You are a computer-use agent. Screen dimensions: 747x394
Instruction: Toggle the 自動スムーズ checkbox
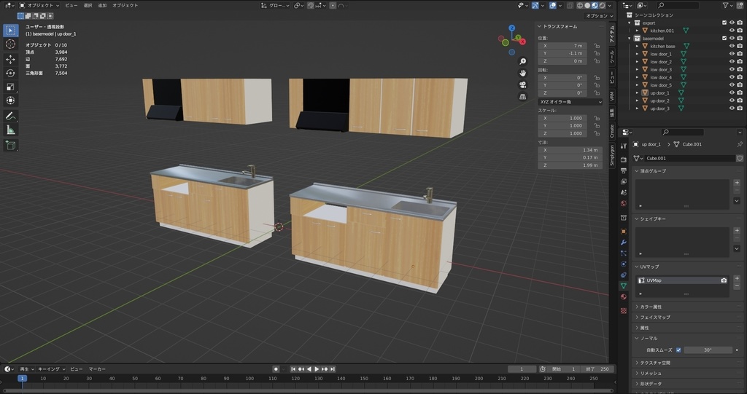point(678,350)
